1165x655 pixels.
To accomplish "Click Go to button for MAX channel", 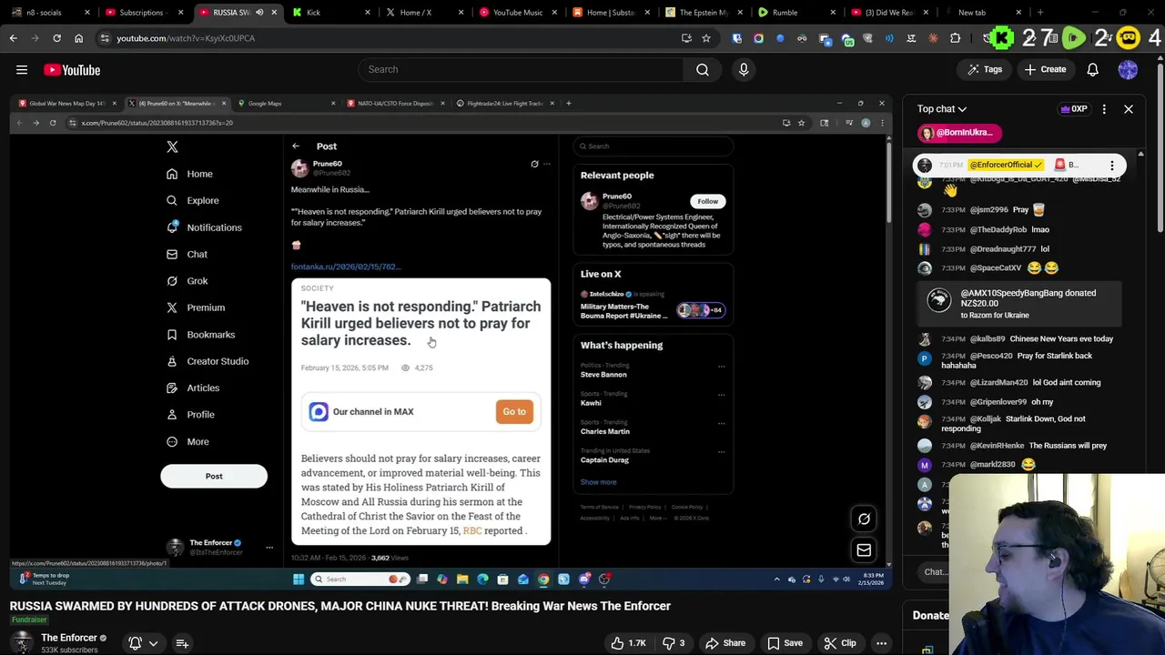I will 514,411.
